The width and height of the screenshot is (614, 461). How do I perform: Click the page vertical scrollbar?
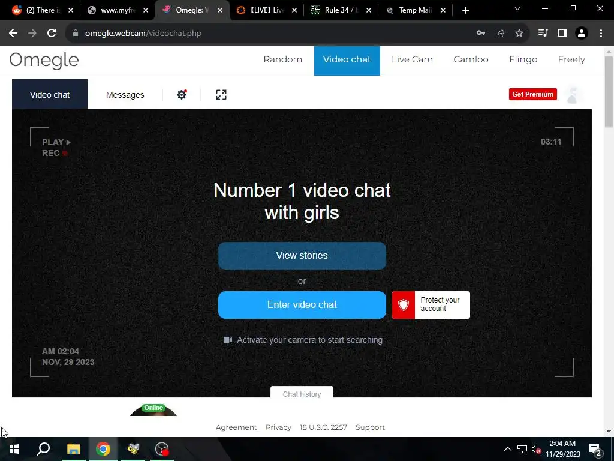[x=609, y=92]
